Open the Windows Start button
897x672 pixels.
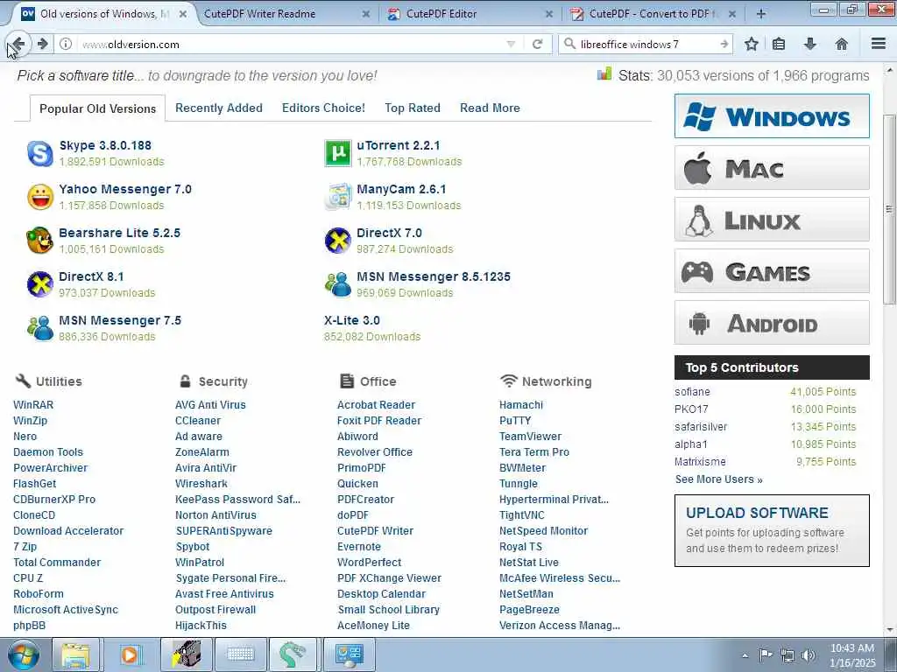24,654
